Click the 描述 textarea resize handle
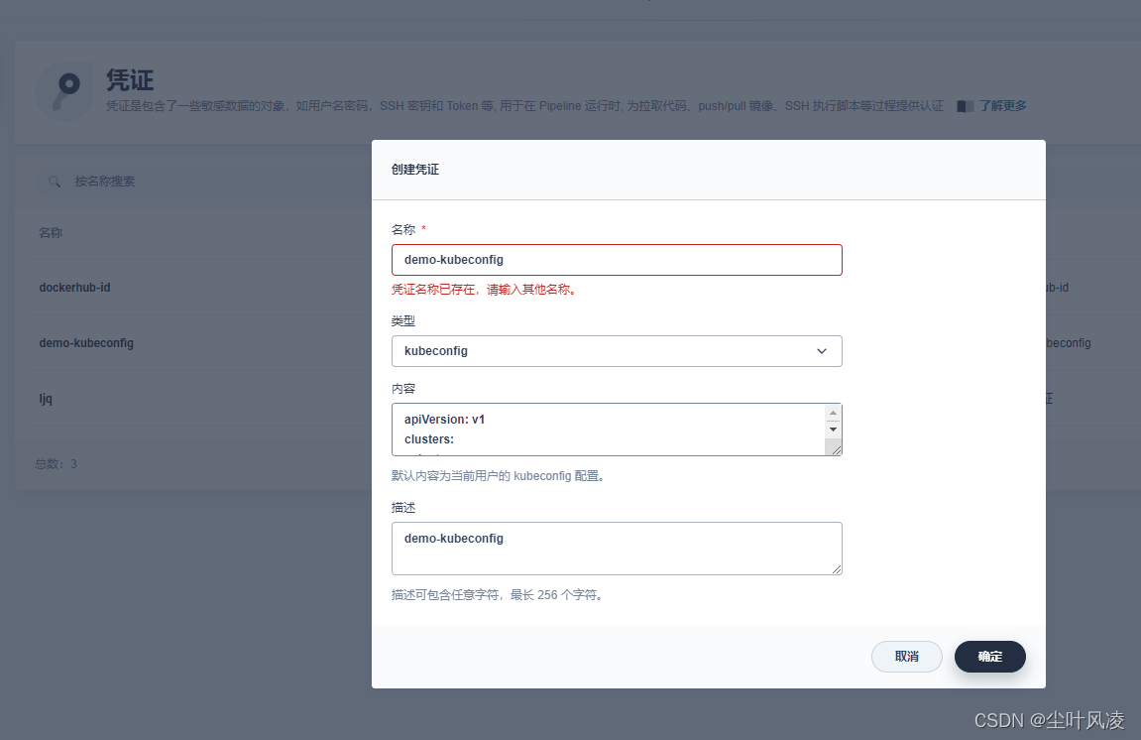The width and height of the screenshot is (1141, 740). [836, 568]
